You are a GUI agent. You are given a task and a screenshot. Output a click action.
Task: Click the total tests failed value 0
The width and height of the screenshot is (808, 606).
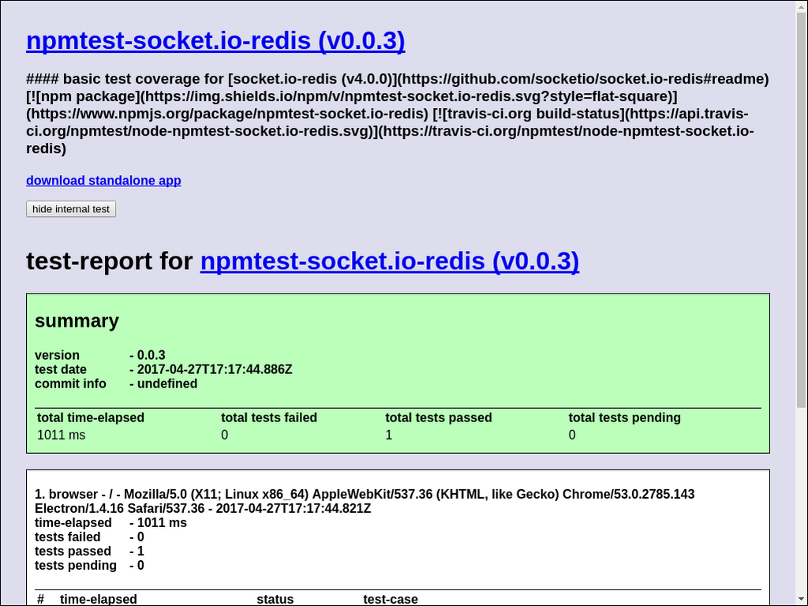click(x=225, y=435)
